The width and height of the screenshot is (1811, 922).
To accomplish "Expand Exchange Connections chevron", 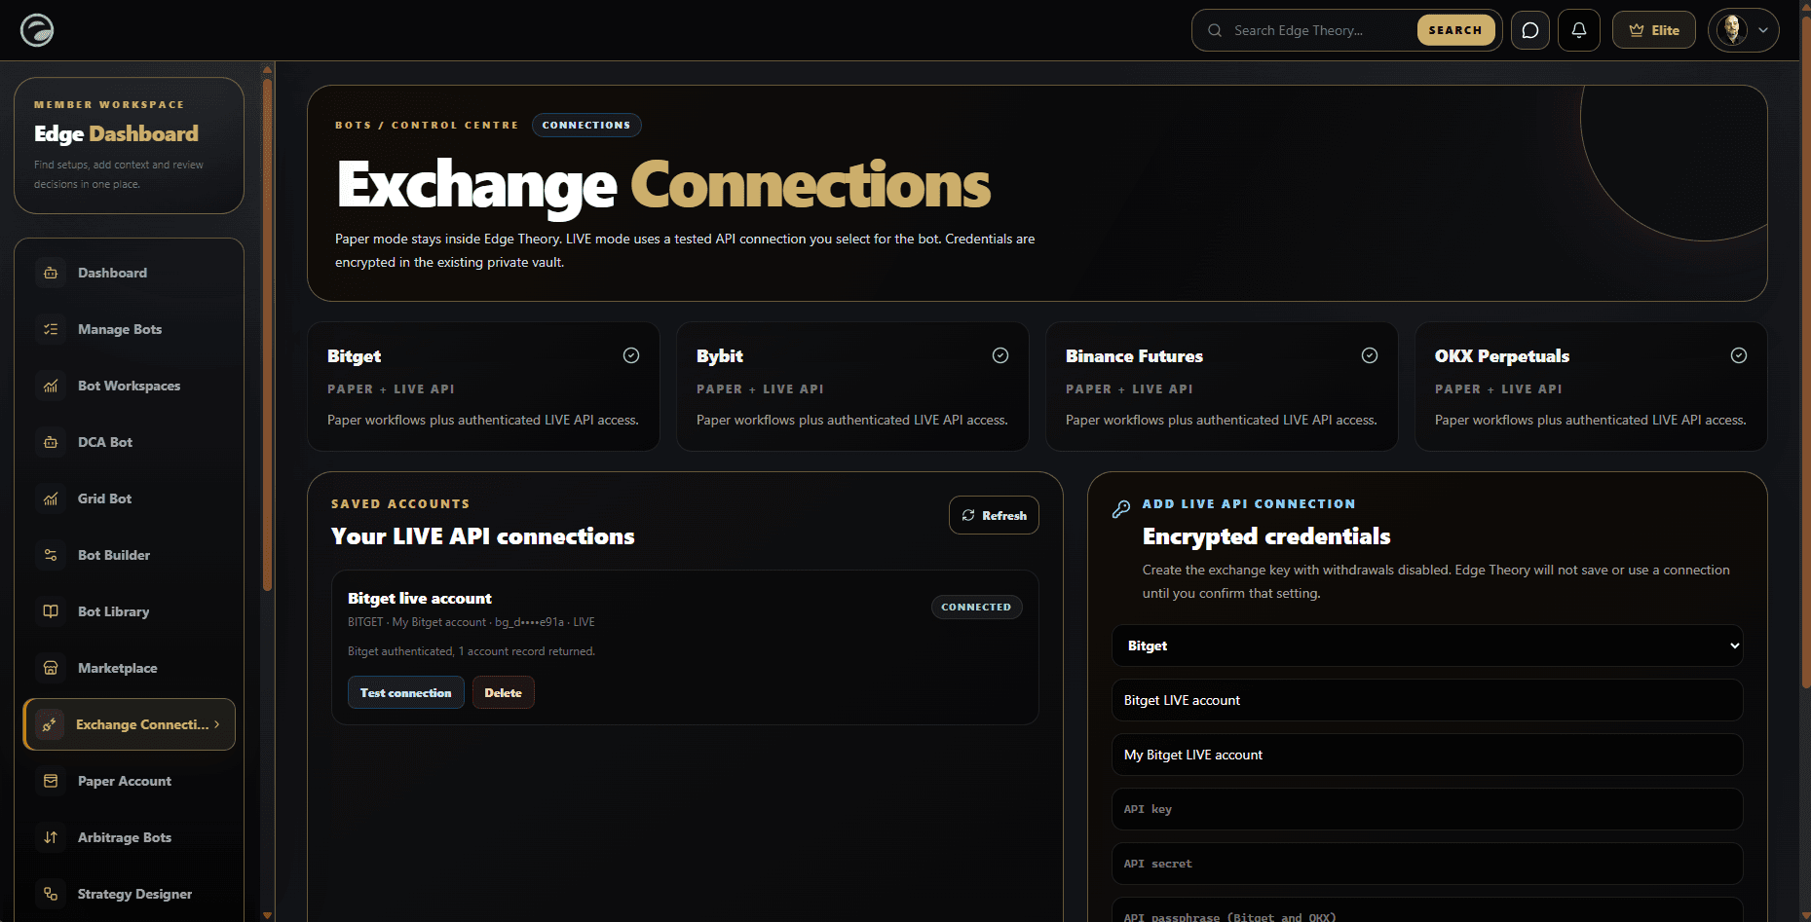I will click(x=217, y=724).
